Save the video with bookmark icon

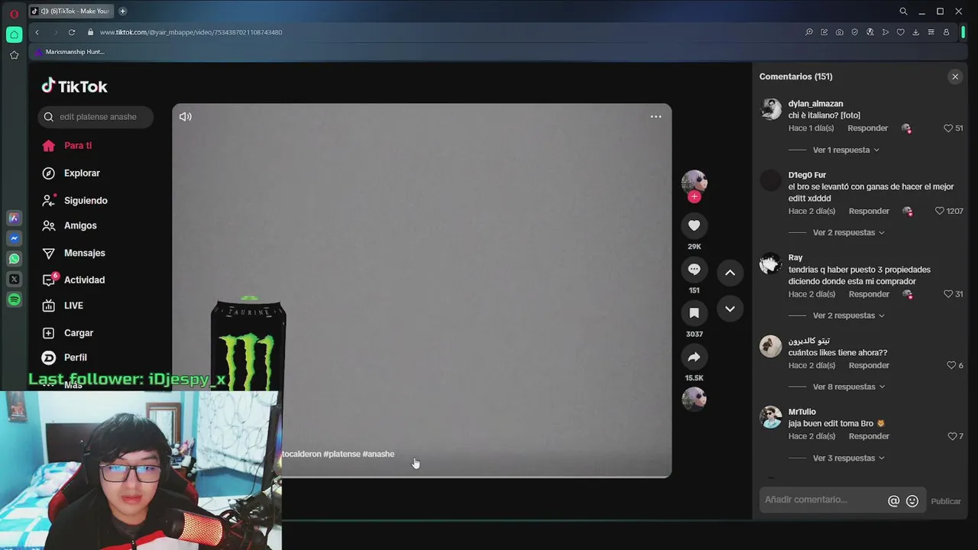coord(694,313)
